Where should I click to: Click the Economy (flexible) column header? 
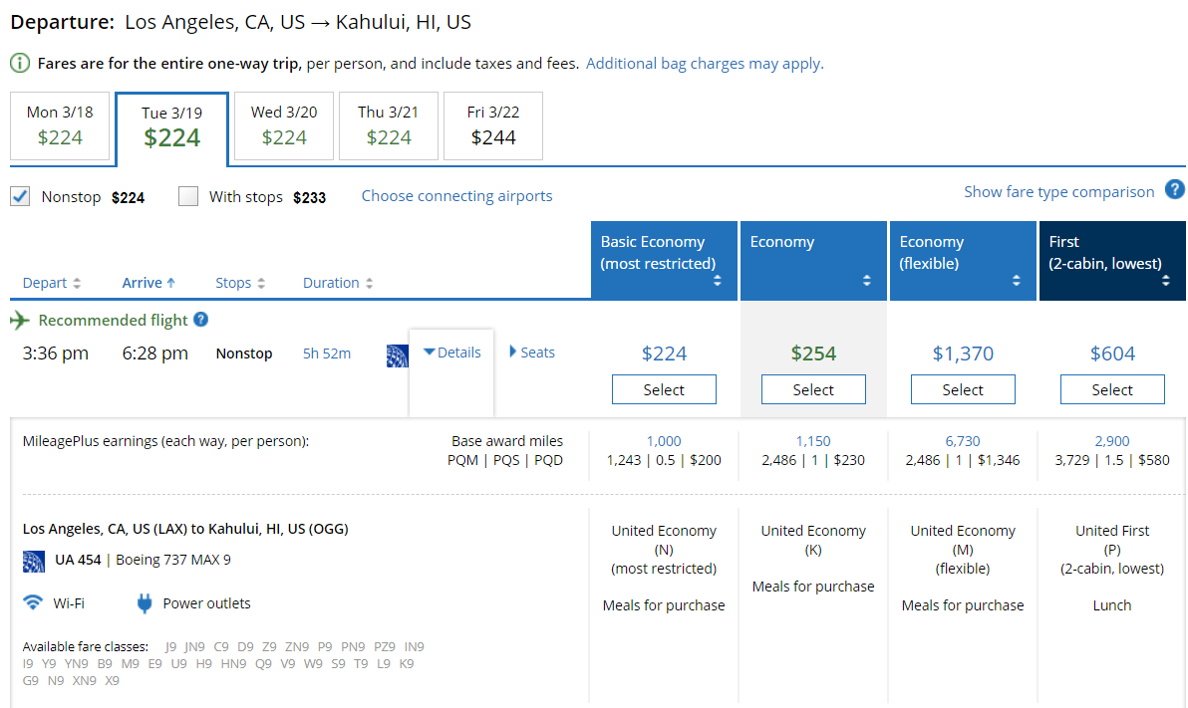point(963,261)
